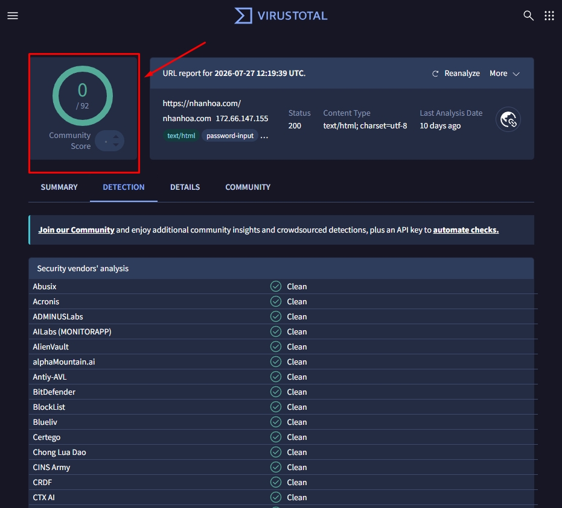
Task: Click the Clean checkmark icon for BitDefender
Action: pyautogui.click(x=276, y=392)
